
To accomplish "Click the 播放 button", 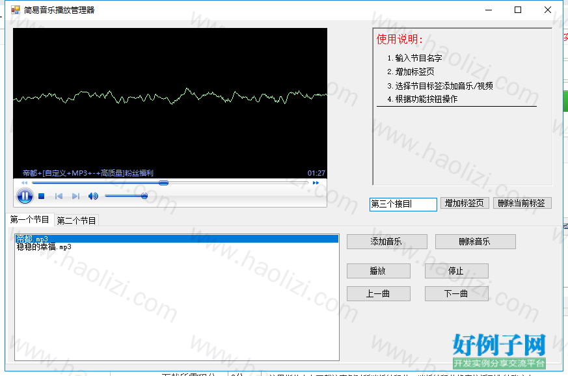I will 378,271.
